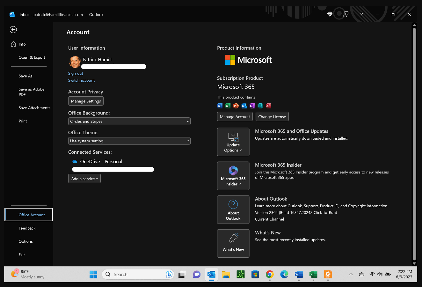Click the Microsoft logo under Product Information
The image size is (422, 287).
click(249, 60)
